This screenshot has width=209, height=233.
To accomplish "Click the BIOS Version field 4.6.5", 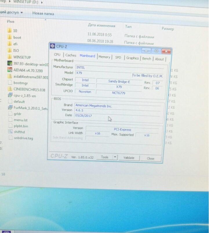I will click(x=117, y=111).
